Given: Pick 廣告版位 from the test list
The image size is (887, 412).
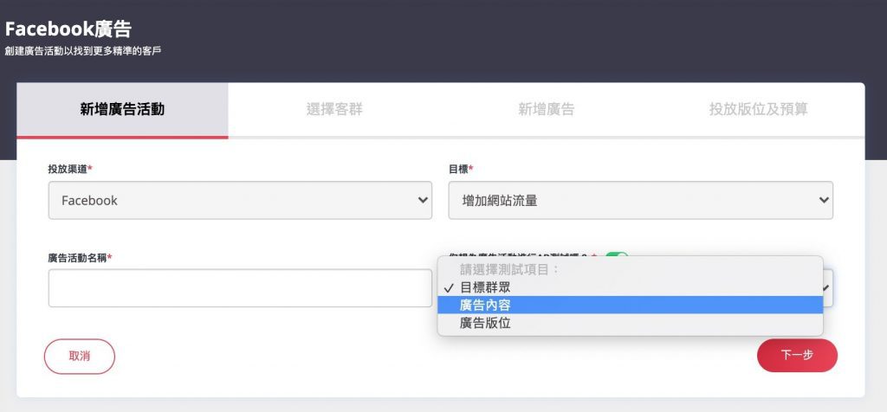Looking at the screenshot, I should click(x=631, y=323).
